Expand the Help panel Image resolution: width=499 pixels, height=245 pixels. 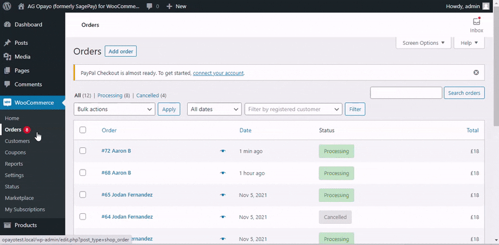[469, 43]
